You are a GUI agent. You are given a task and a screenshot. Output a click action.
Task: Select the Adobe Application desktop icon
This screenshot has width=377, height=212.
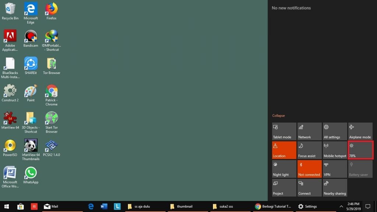click(x=10, y=40)
